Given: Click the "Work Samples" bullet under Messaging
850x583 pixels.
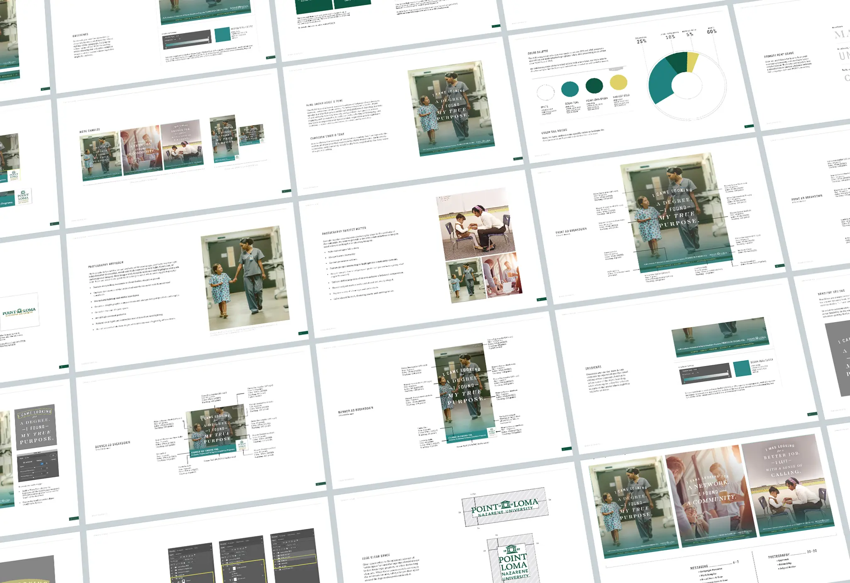Looking at the screenshot, I should pyautogui.click(x=708, y=576).
